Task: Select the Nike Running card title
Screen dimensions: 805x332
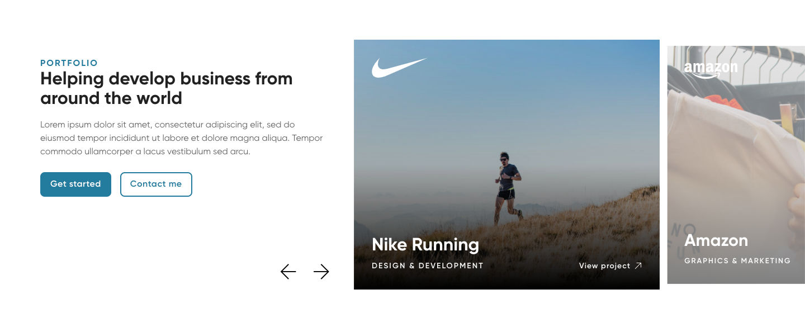Action: pyautogui.click(x=425, y=245)
